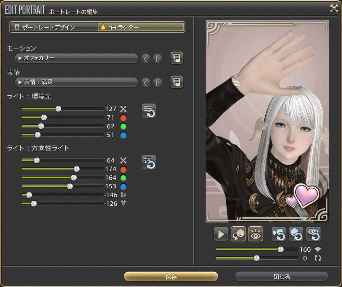Reset the eye gaze direction
The width and height of the screenshot is (342, 287).
coord(313,234)
